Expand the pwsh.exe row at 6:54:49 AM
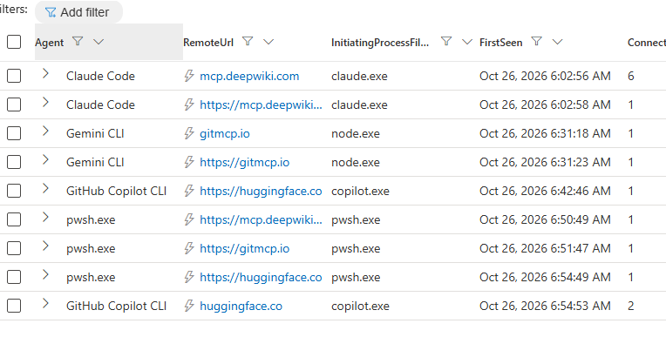 (46, 275)
